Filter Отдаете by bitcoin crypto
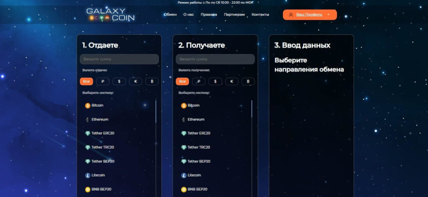Viewport: 428px width, 197px height. [x=152, y=82]
